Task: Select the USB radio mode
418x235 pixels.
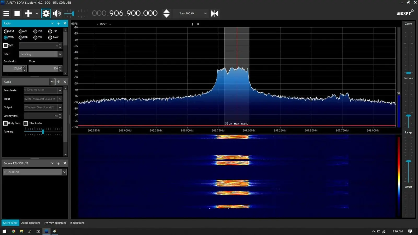Action: [53, 31]
